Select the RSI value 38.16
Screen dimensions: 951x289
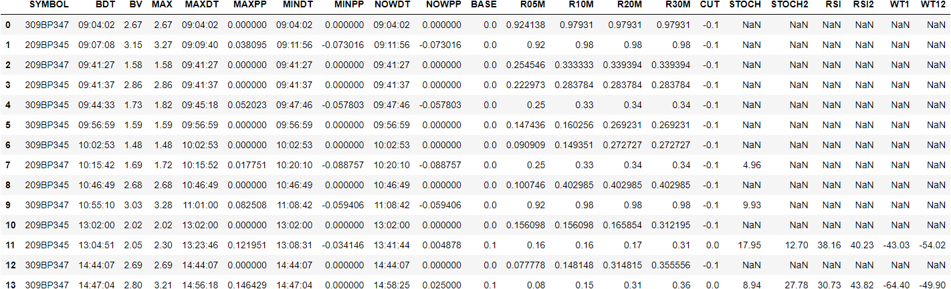[830, 245]
